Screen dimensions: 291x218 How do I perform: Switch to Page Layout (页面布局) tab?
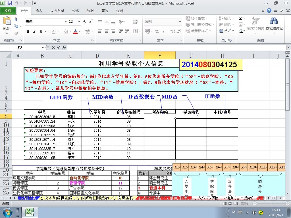57,11
